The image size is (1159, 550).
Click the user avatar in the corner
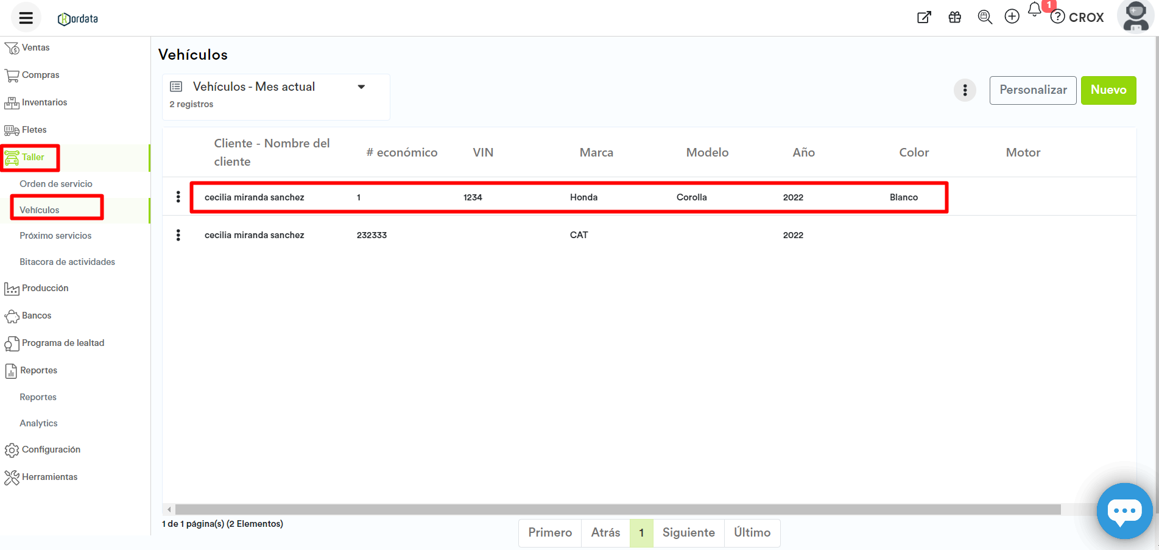pos(1135,16)
